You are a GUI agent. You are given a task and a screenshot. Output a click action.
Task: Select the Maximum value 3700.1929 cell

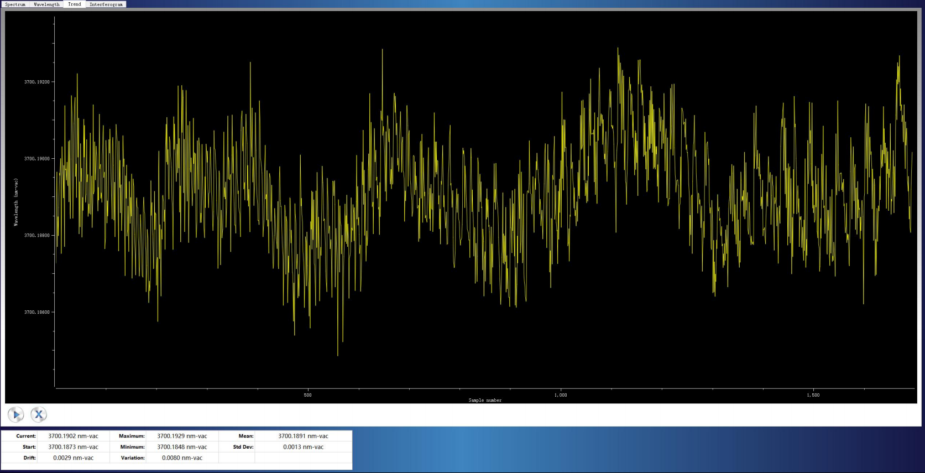[x=182, y=436]
